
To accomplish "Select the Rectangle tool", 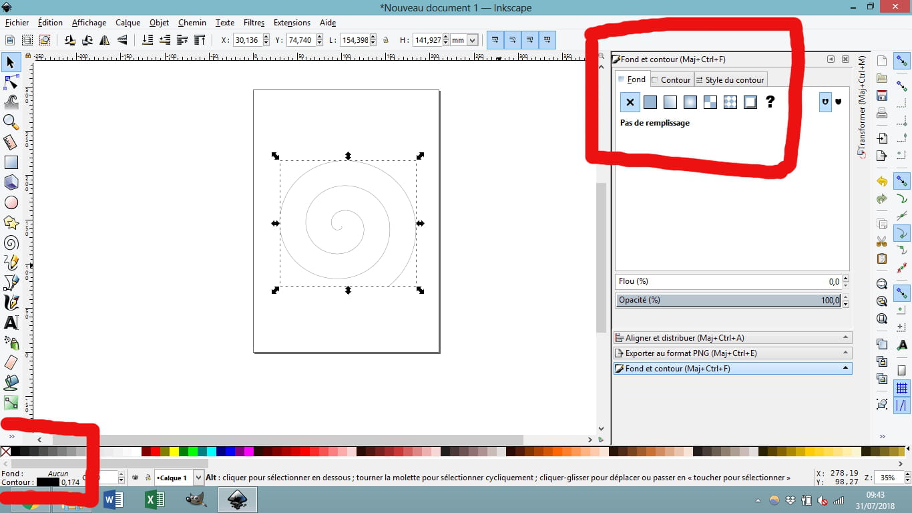I will click(11, 162).
